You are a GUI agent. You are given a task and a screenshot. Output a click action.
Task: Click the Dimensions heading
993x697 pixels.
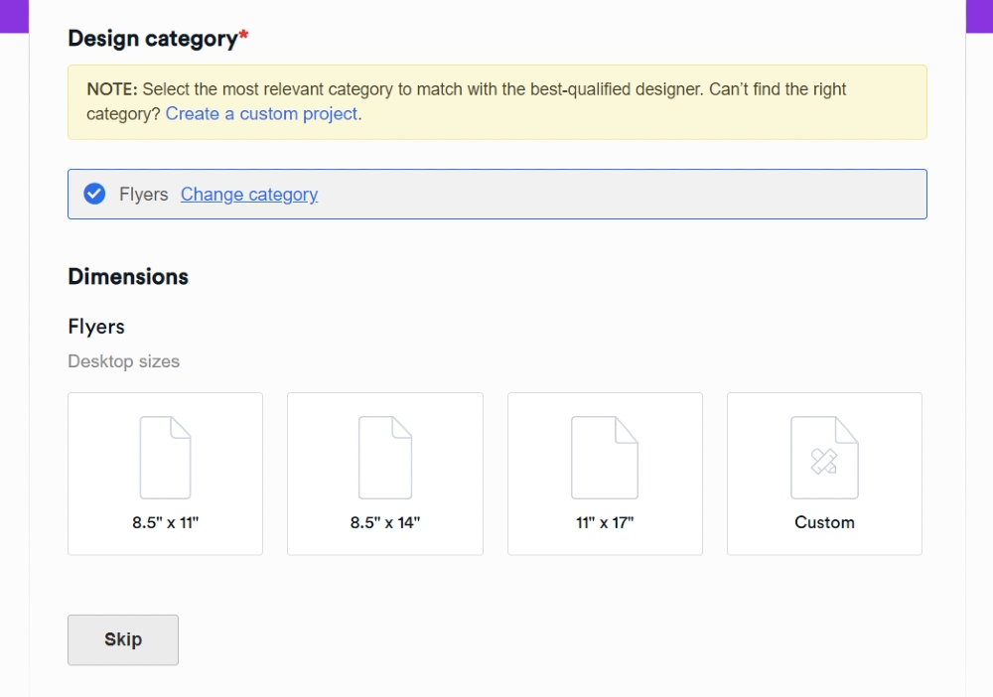[x=128, y=277]
